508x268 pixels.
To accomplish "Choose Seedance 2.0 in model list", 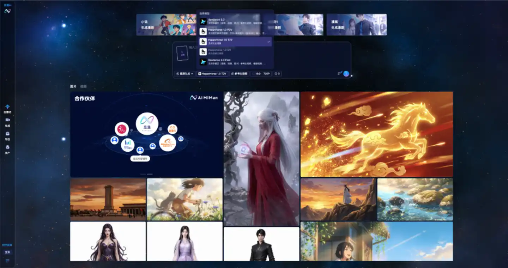I will point(235,21).
